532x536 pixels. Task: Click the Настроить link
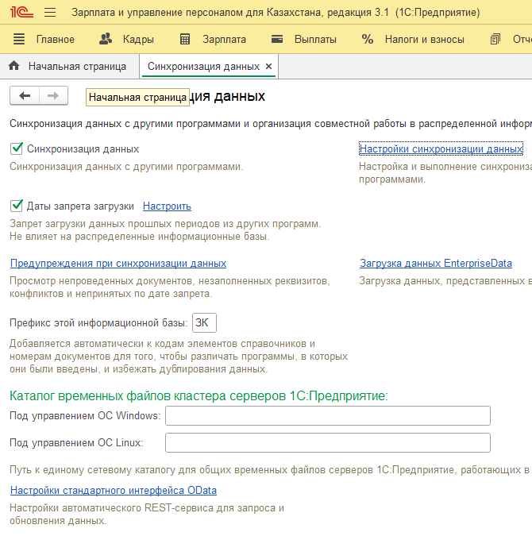pos(167,206)
